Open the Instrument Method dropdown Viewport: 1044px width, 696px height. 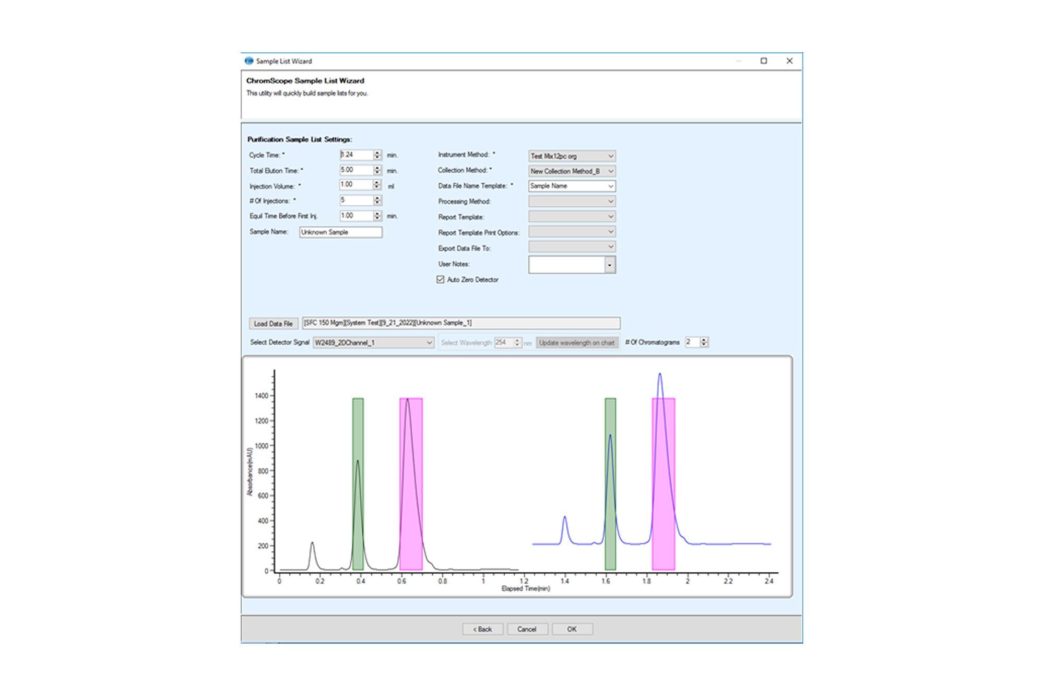point(572,156)
